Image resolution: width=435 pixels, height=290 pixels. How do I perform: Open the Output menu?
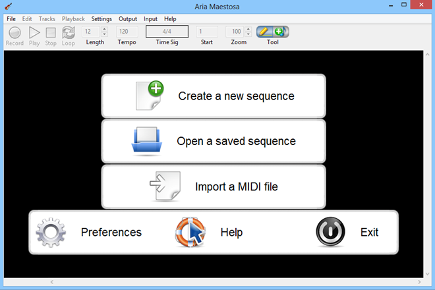128,19
